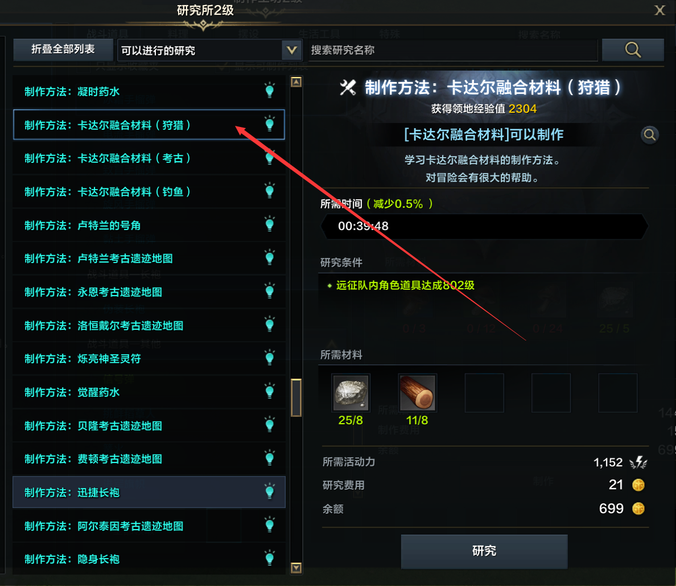Screen dimensions: 676x586
Task: Close the 研究所 window with X
Action: 659,10
